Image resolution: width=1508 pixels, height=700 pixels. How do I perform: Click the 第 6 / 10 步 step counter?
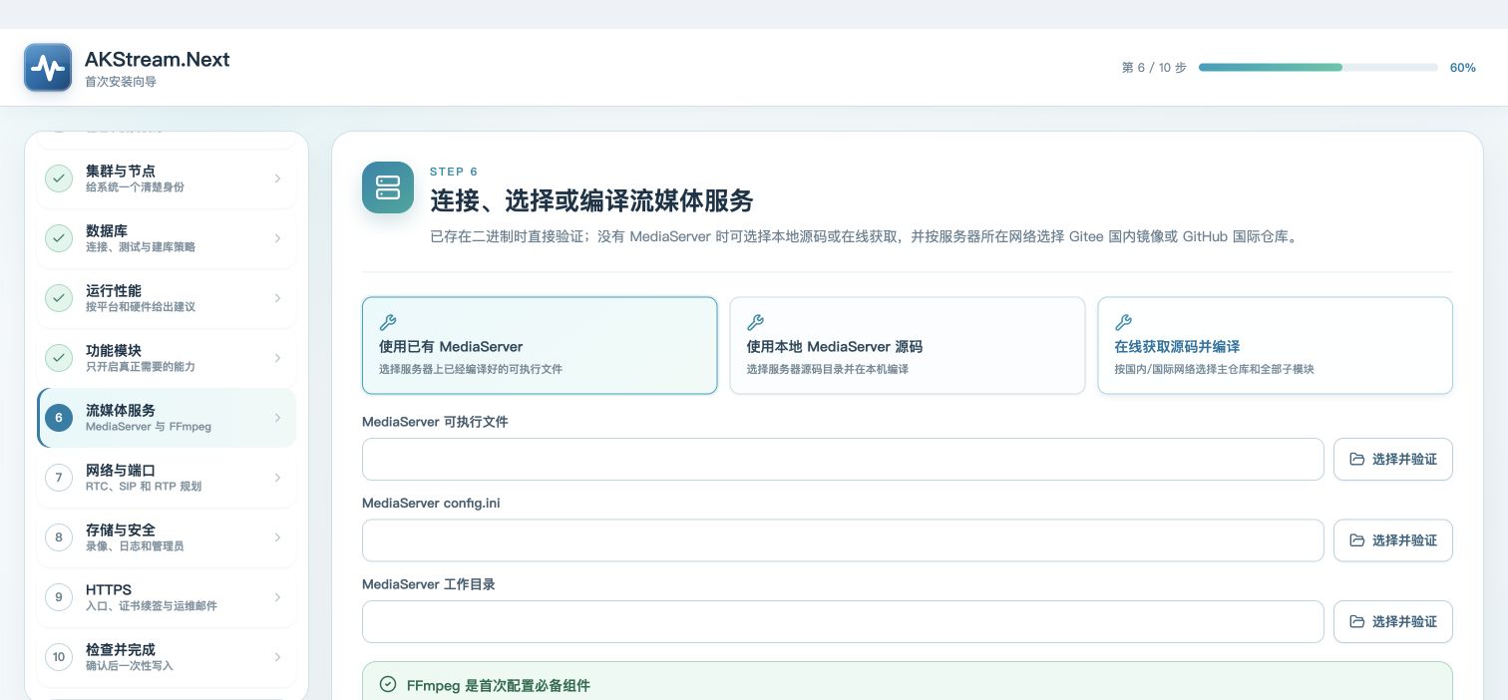pos(1154,68)
